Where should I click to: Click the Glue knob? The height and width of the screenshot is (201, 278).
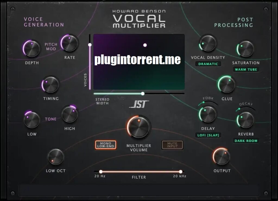click(x=227, y=84)
